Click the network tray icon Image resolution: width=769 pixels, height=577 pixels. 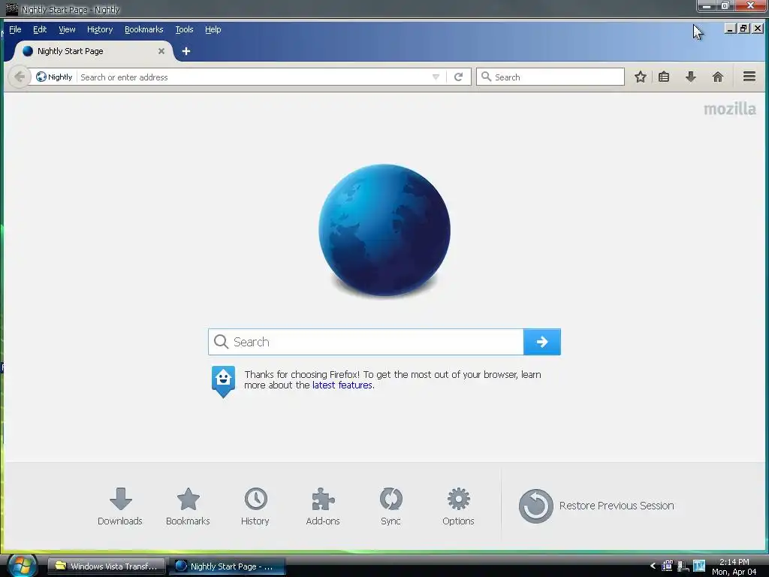point(683,566)
